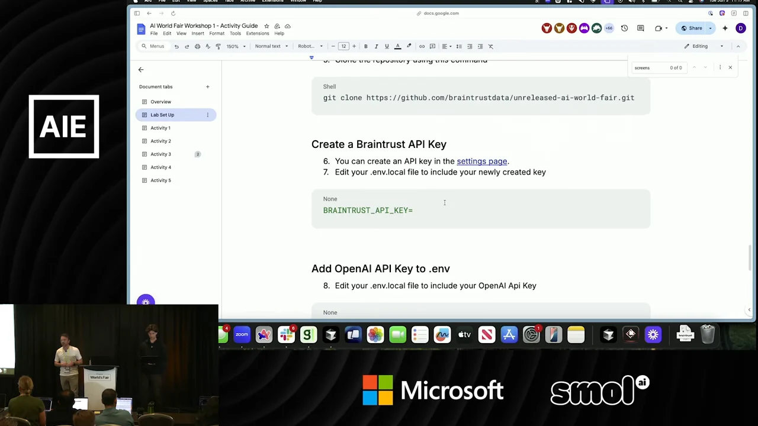Image resolution: width=758 pixels, height=426 pixels.
Task: Open the Insert menu
Action: pyautogui.click(x=198, y=33)
